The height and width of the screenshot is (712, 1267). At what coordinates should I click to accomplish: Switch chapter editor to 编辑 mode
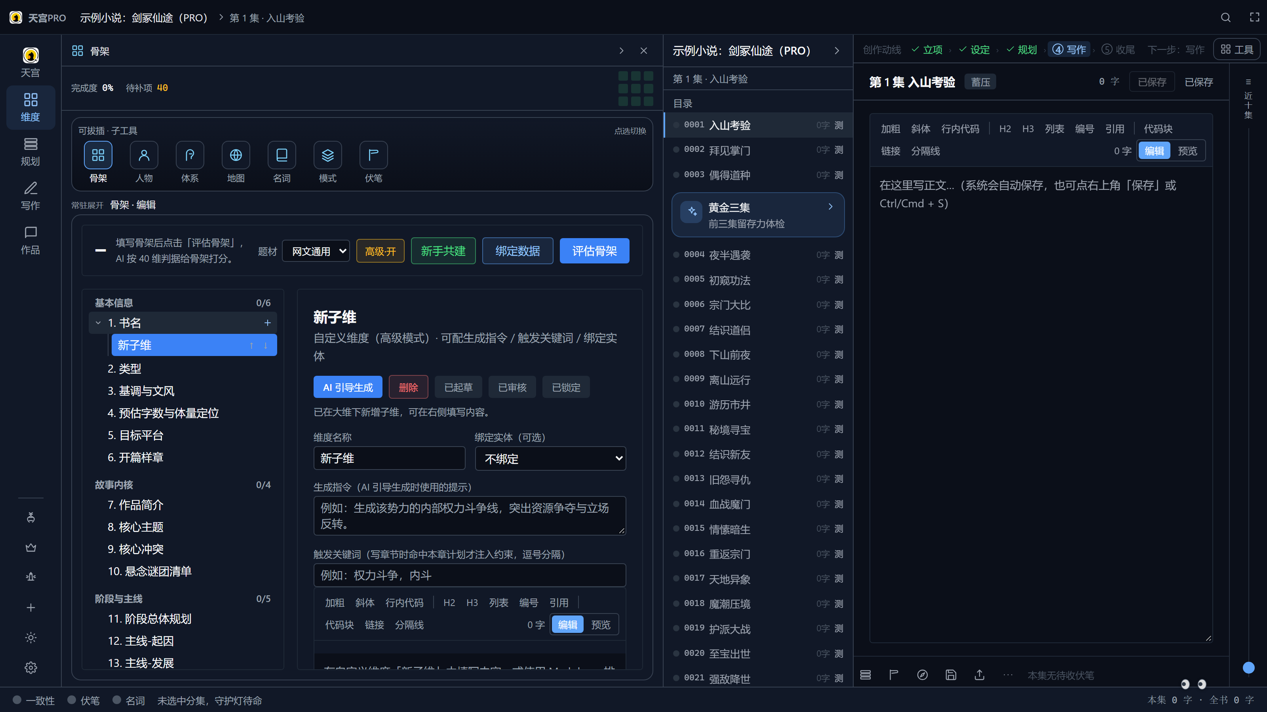tap(1154, 151)
